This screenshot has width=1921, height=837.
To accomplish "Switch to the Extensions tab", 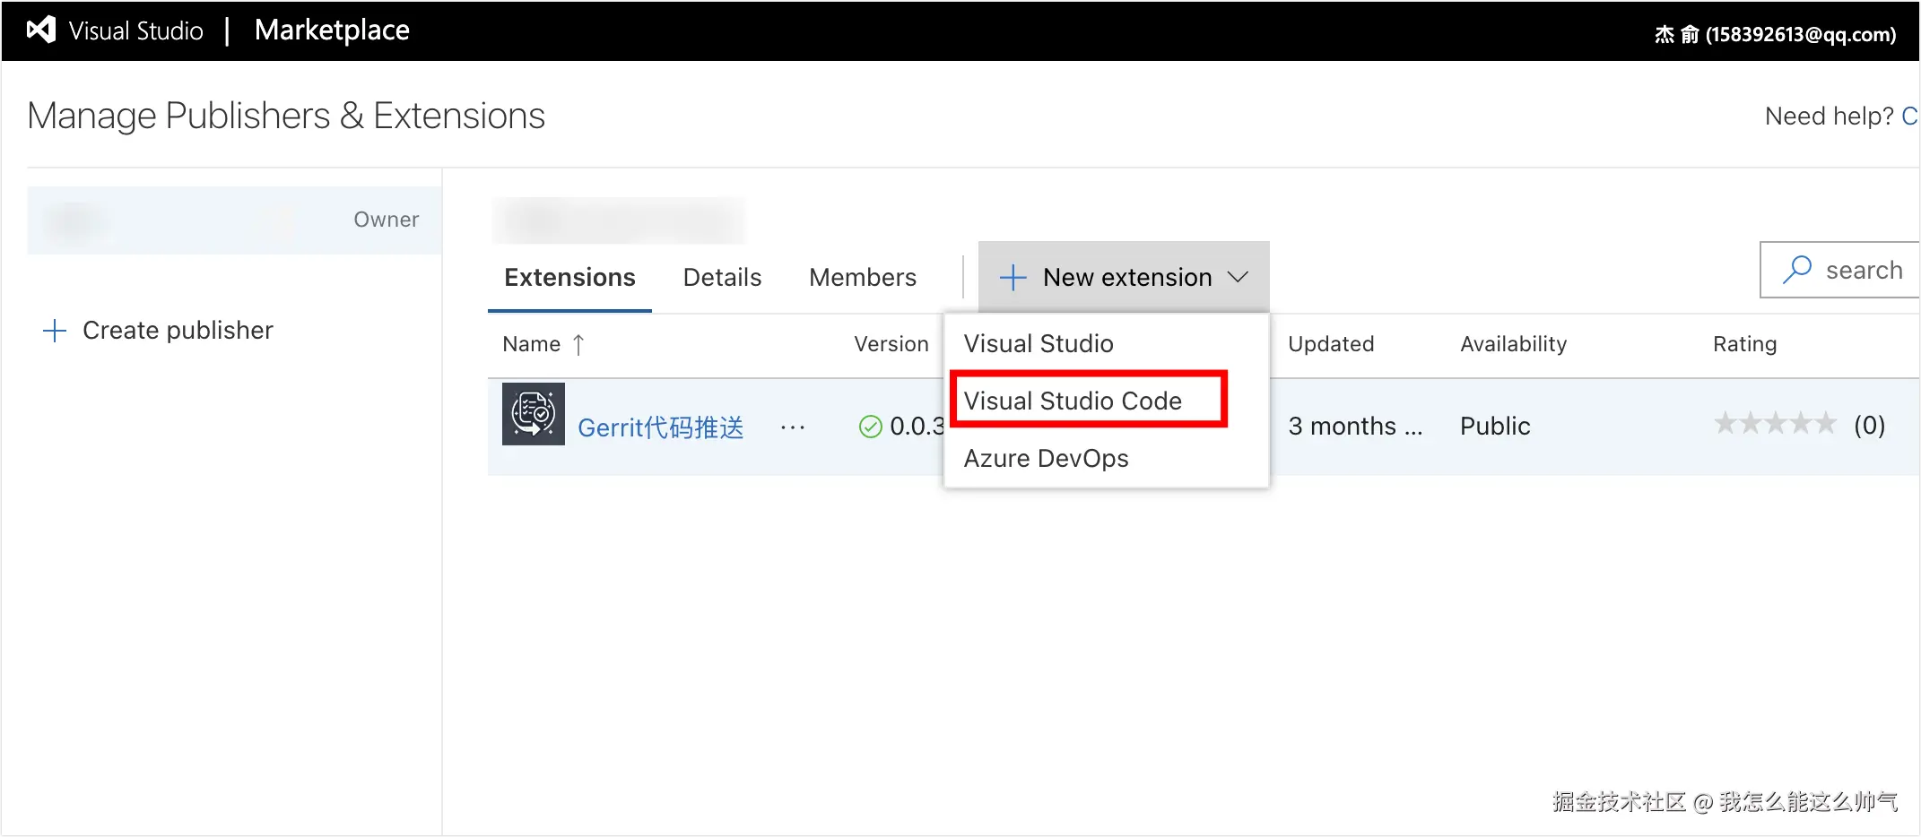I will coord(569,278).
